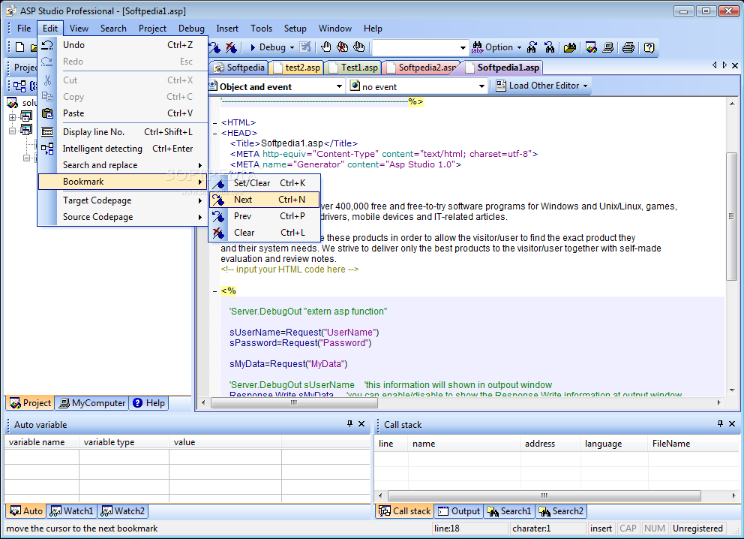Switch to Softpedia2.asp editor tab
Screen dimensions: 744x539
coord(422,68)
